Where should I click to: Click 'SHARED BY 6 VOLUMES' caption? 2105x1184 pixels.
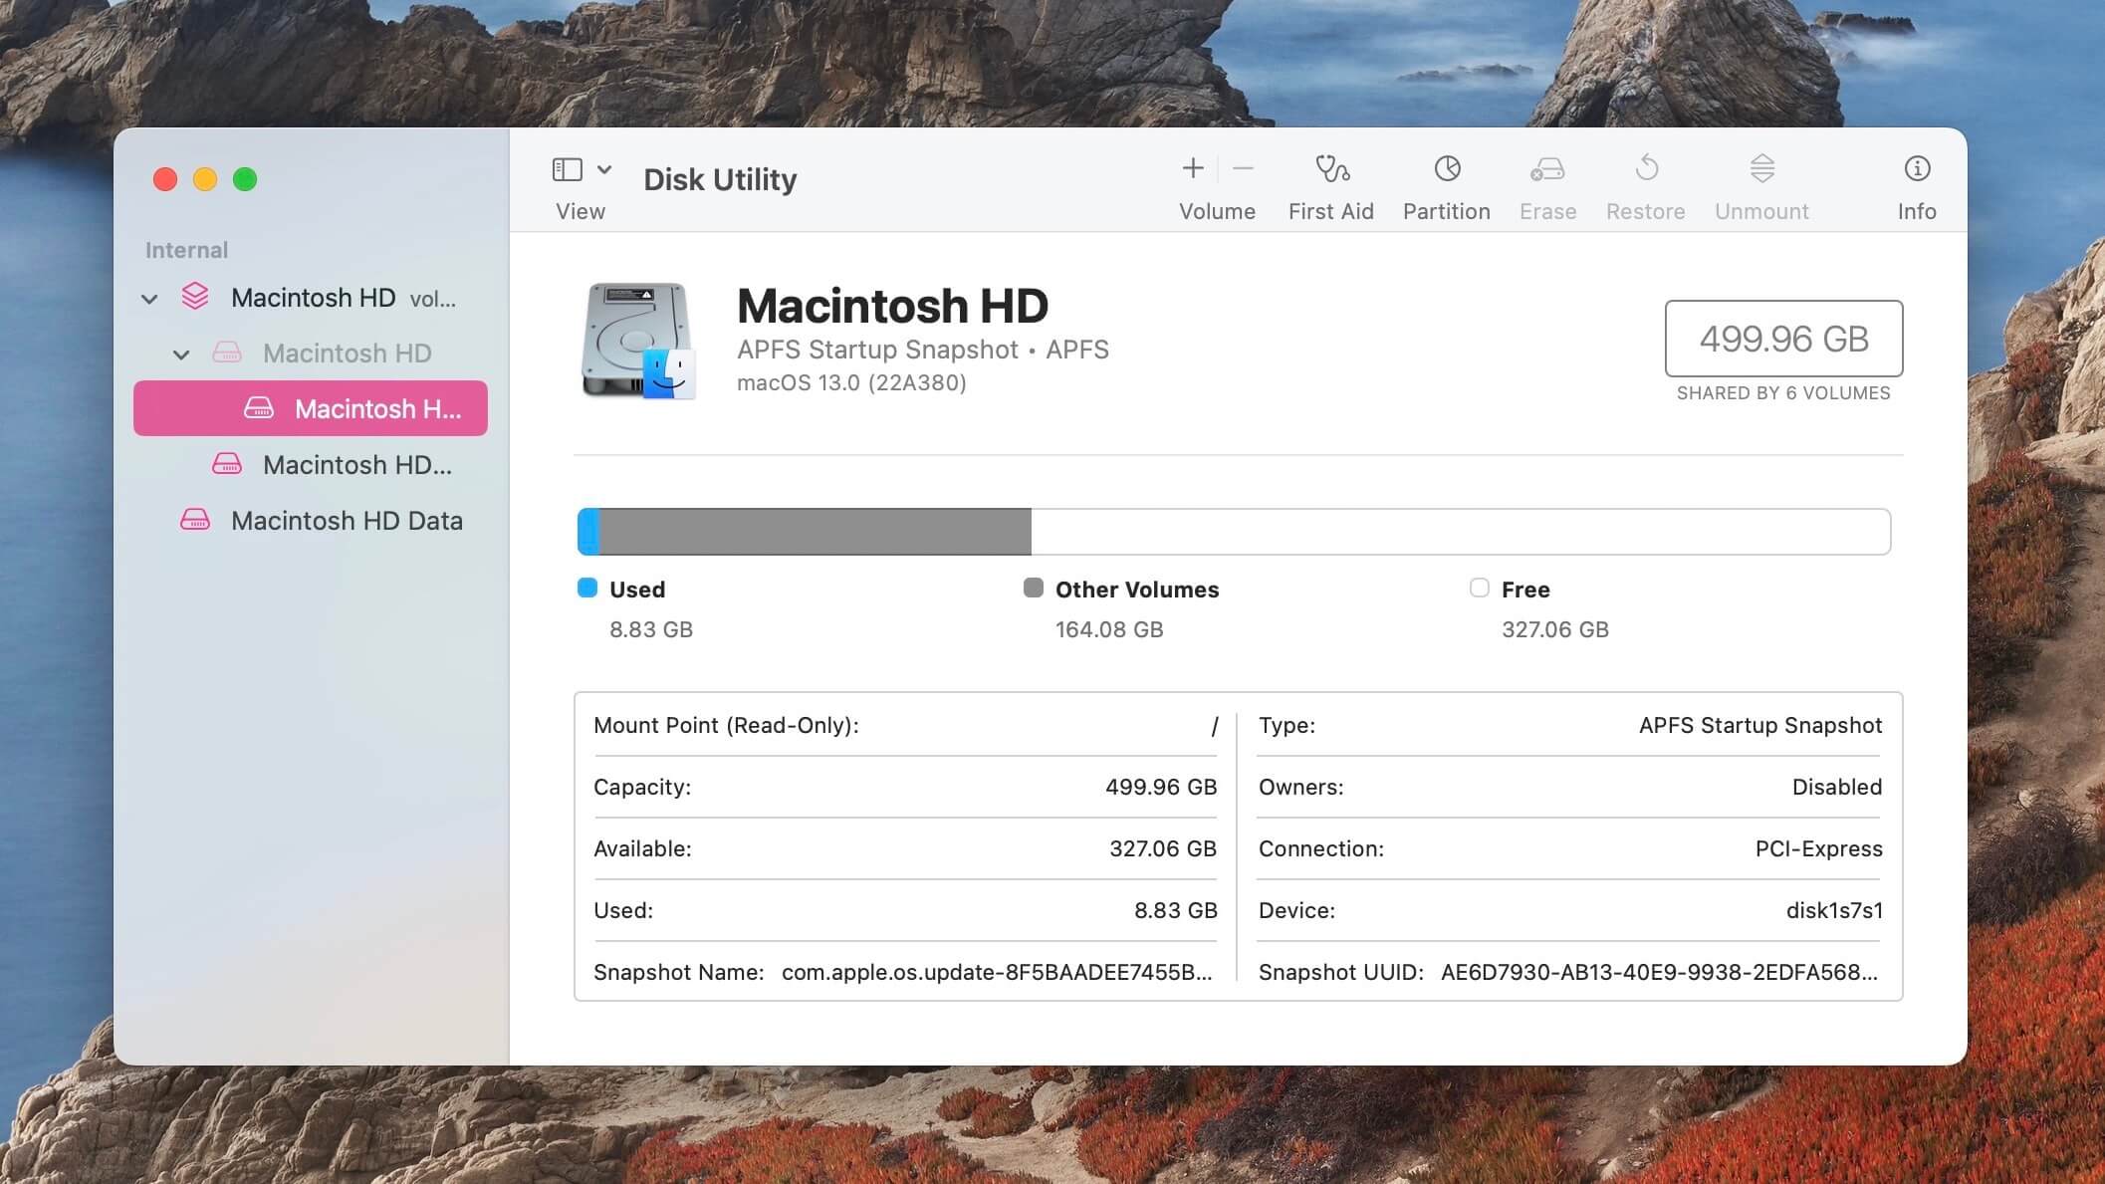coord(1783,393)
